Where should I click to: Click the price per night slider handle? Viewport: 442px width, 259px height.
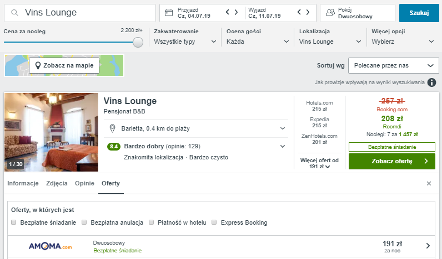138,42
